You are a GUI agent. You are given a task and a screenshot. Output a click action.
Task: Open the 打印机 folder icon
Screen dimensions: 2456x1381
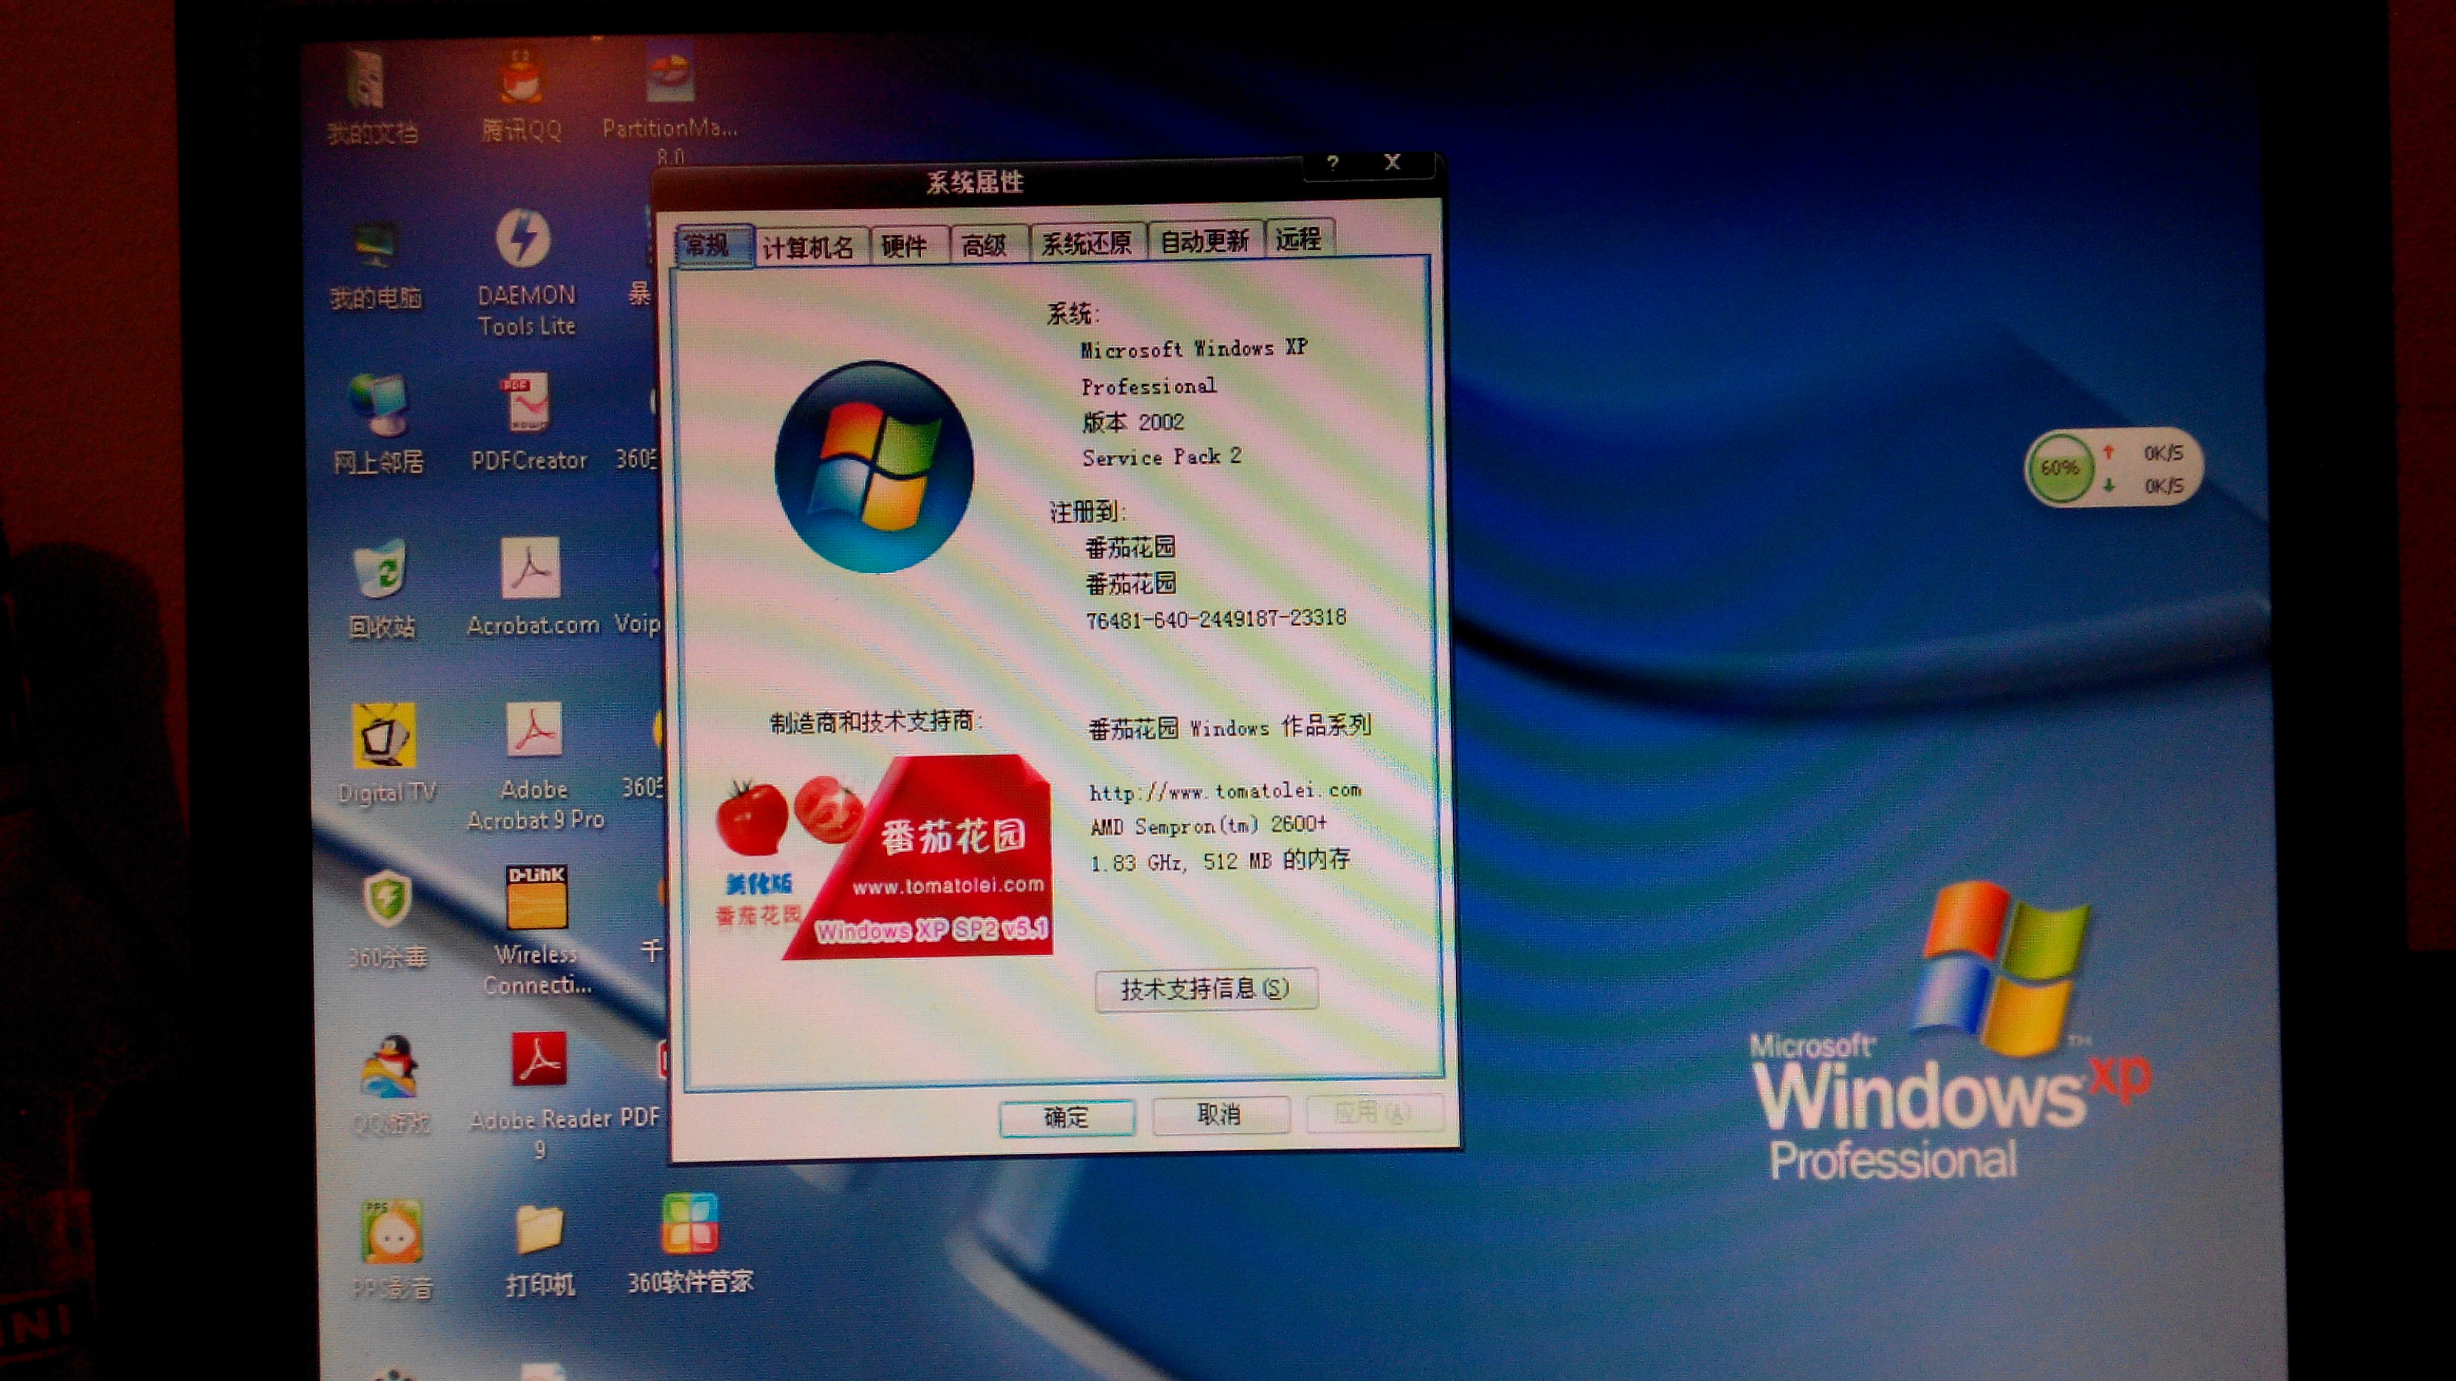click(539, 1250)
